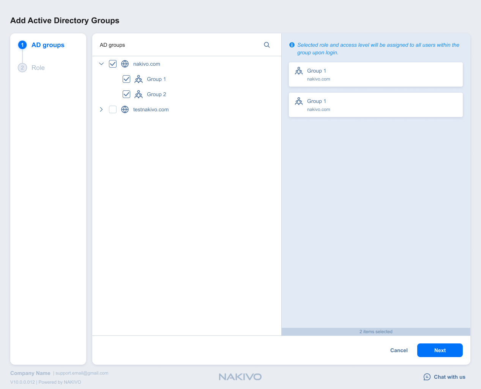Click the globe icon beside nakivo.com
The height and width of the screenshot is (389, 481).
point(125,63)
